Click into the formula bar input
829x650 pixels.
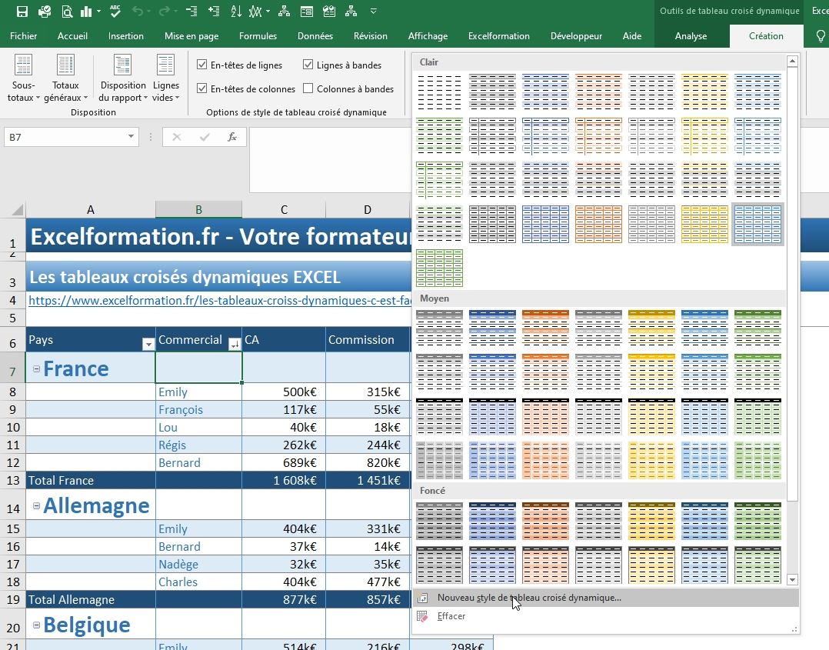[330, 160]
